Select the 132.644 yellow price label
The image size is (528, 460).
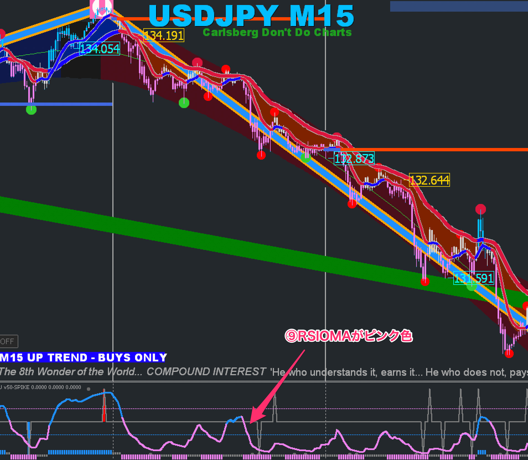(429, 180)
